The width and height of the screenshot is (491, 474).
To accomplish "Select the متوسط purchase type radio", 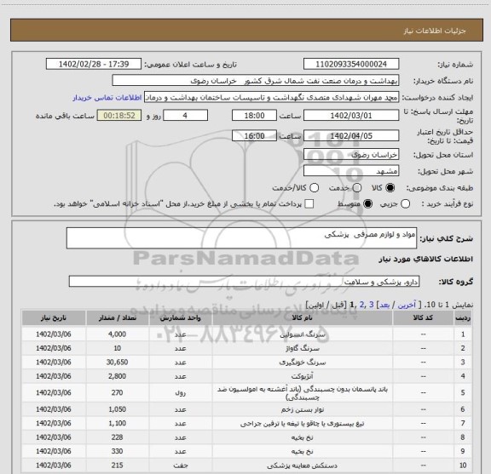I will [367, 204].
